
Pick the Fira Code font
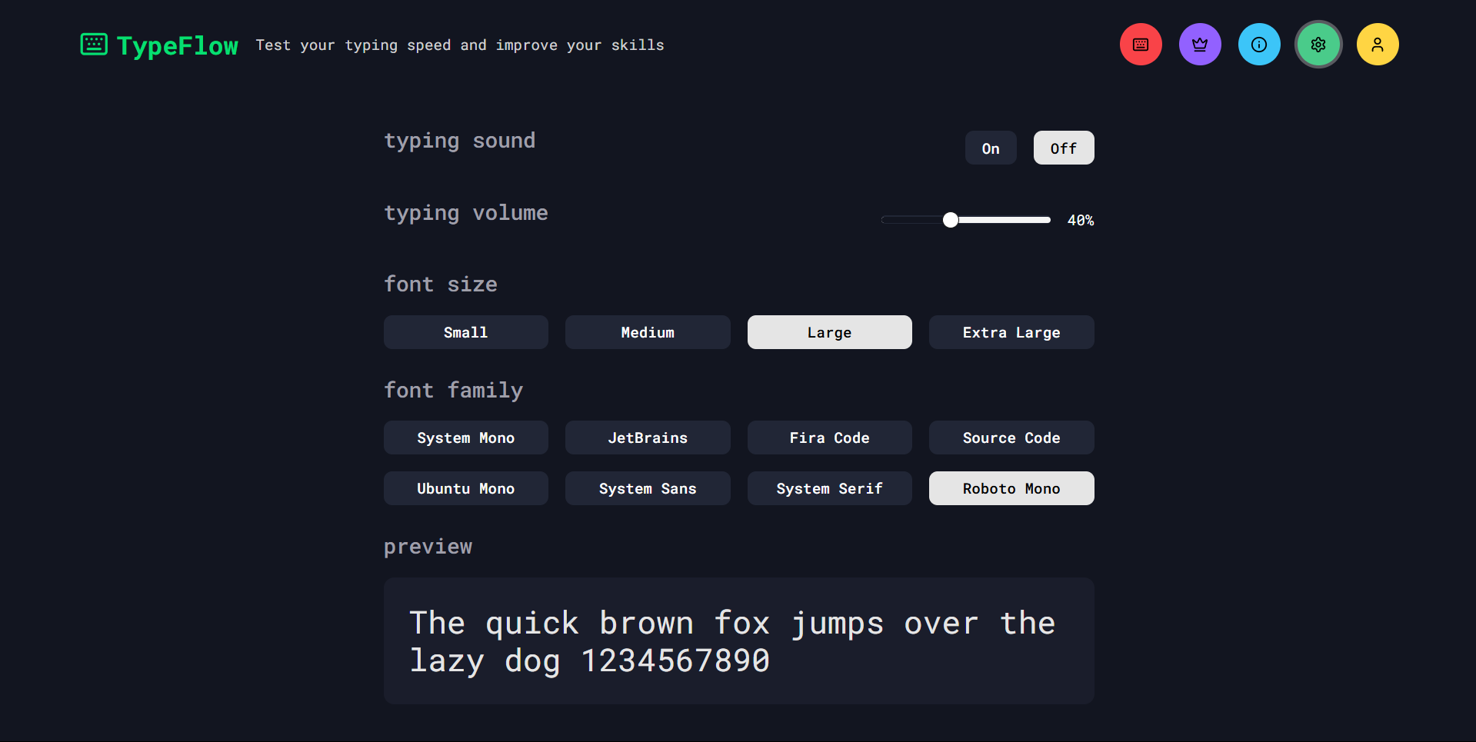(x=830, y=438)
